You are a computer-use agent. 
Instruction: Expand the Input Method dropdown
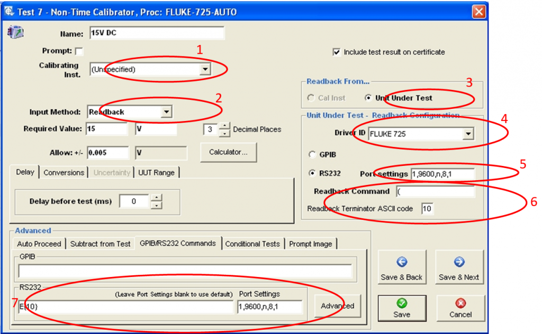point(166,112)
